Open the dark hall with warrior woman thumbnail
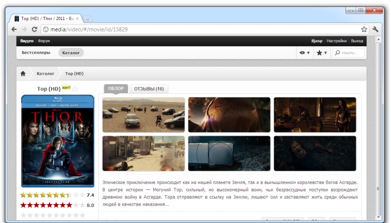 tap(315, 114)
